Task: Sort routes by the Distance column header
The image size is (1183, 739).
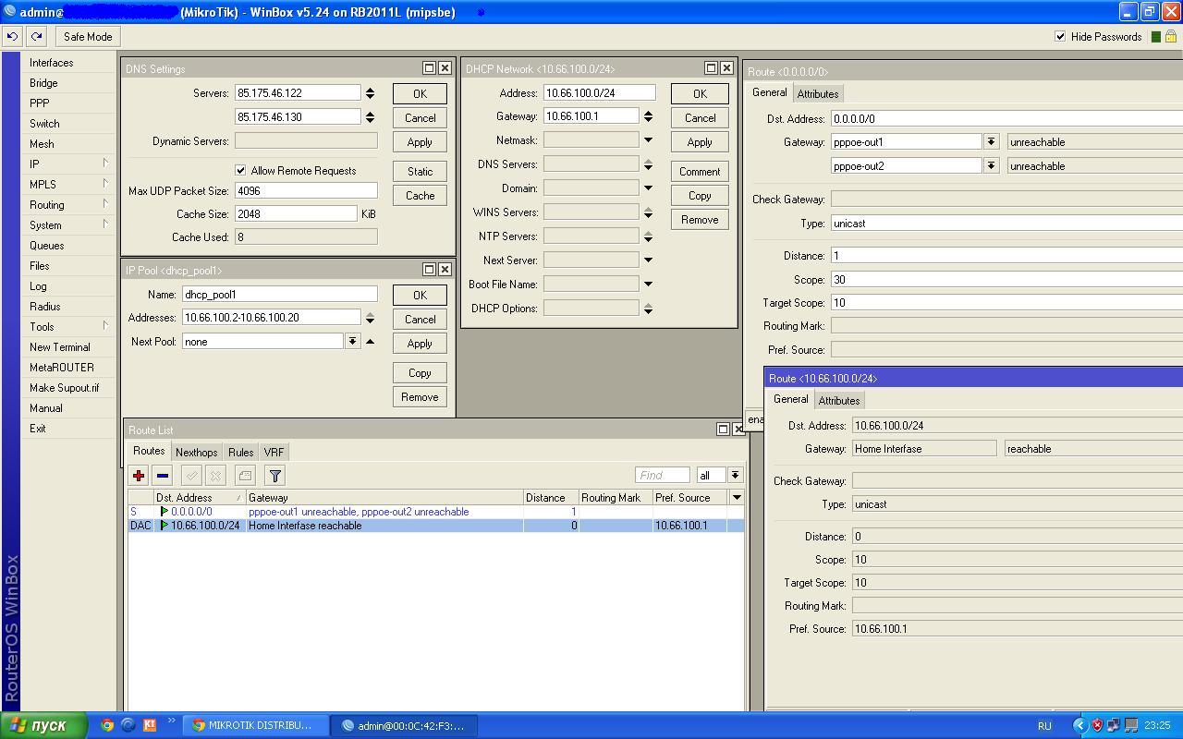Action: click(551, 498)
